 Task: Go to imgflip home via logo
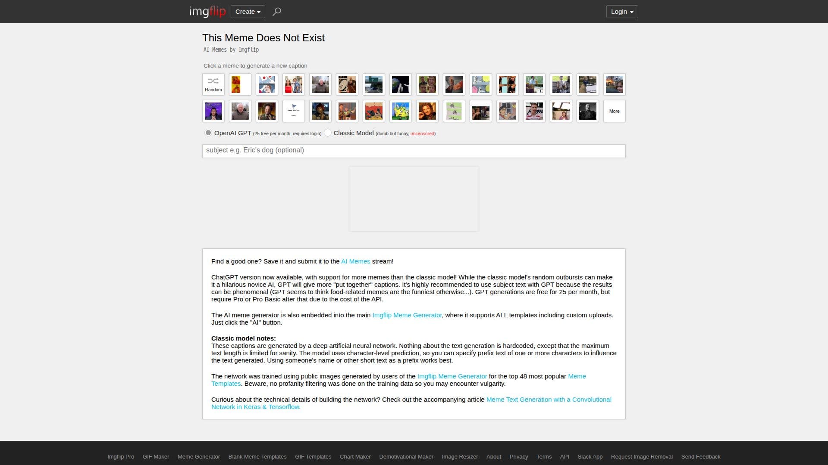coord(207,12)
